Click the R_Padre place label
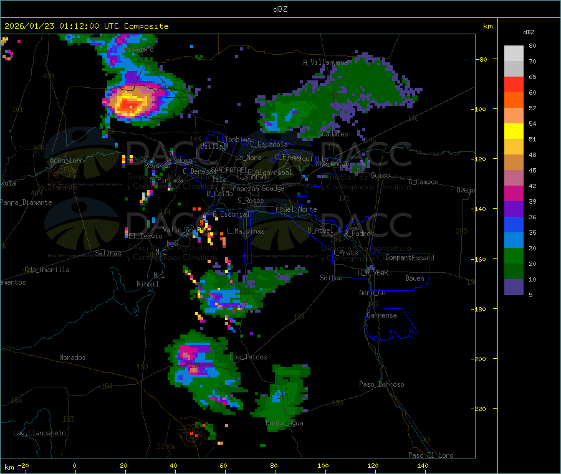Screen dimensions: 561x474 point(357,234)
